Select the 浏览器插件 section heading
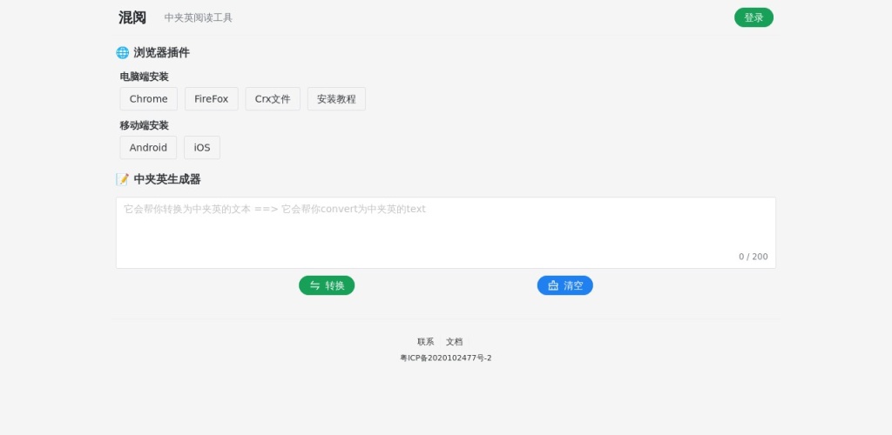This screenshot has width=892, height=435. 161,52
